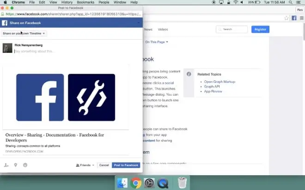Click the sharer URL address bar

point(73,14)
